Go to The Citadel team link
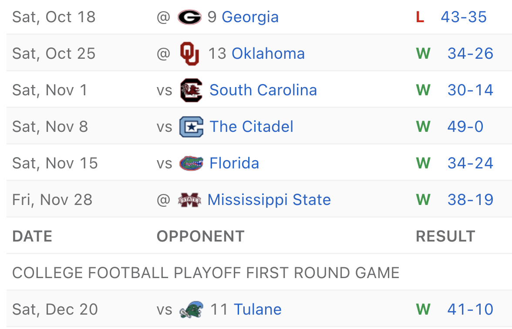512x329 pixels. point(251,127)
